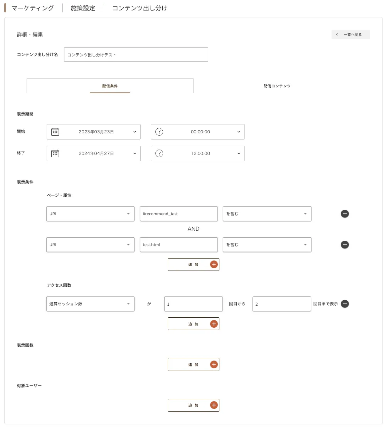Switch to 配信条件 tab
Viewport: 389px width, 429px height.
[x=110, y=86]
